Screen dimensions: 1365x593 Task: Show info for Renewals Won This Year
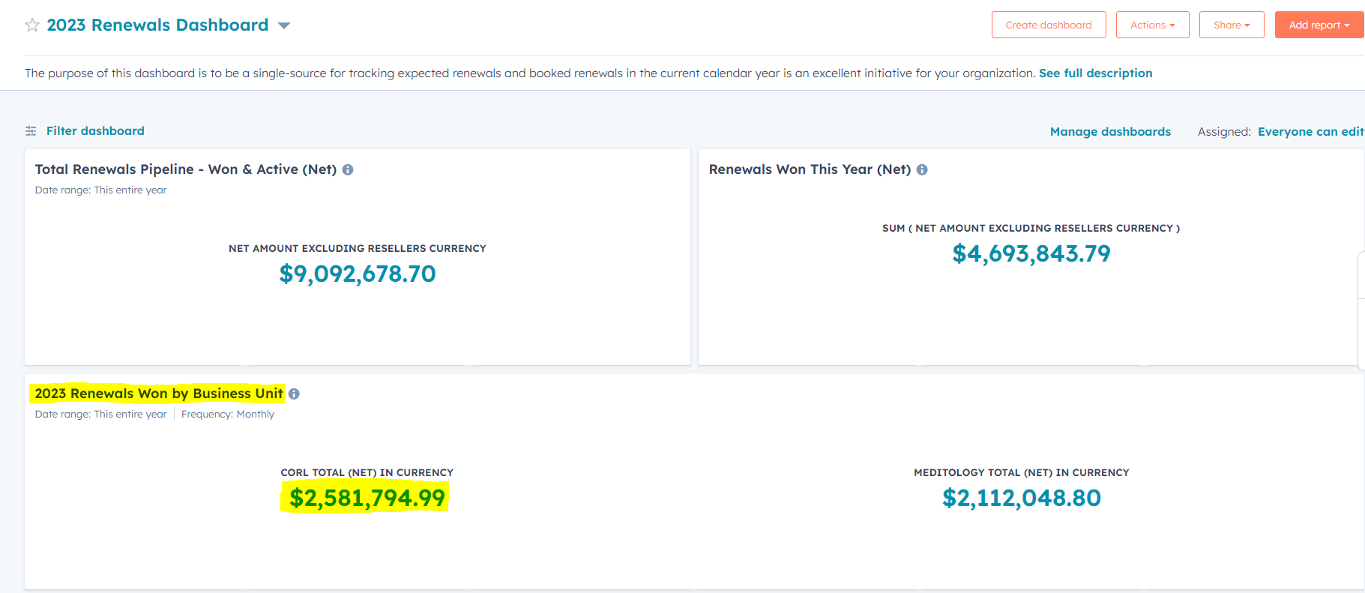922,169
